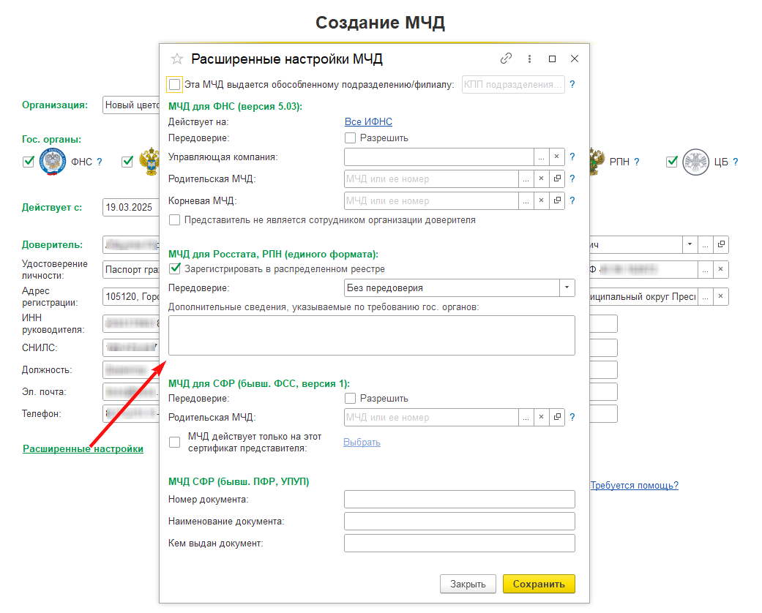Screen dimensions: 762x613
Task: Tick Представитель не является сотрудником checkbox
Action: [174, 220]
